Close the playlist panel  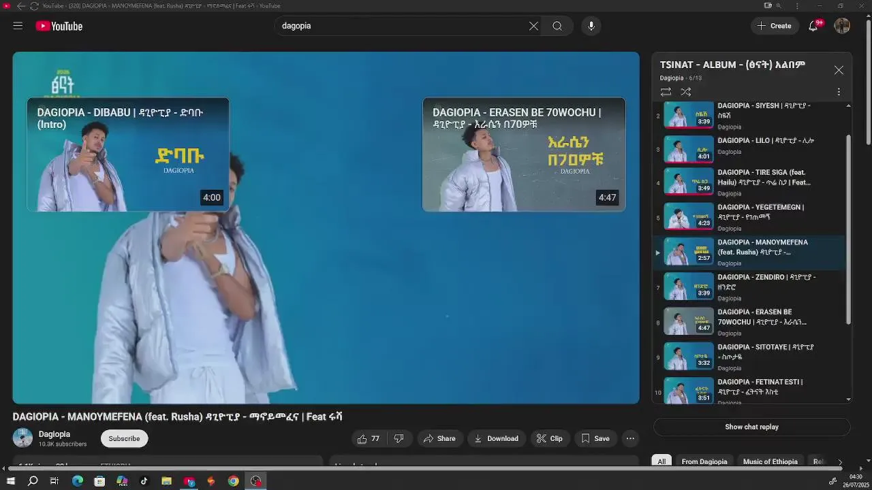[839, 70]
